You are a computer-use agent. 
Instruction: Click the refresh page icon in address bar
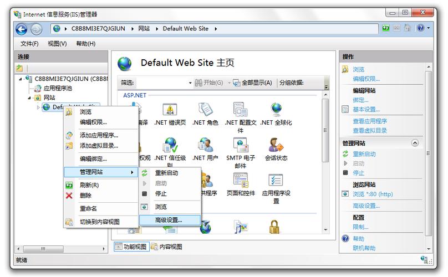pyautogui.click(x=386, y=28)
